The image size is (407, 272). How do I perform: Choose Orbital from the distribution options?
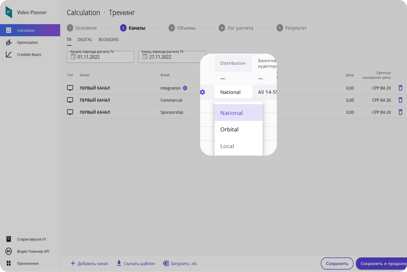click(238, 129)
